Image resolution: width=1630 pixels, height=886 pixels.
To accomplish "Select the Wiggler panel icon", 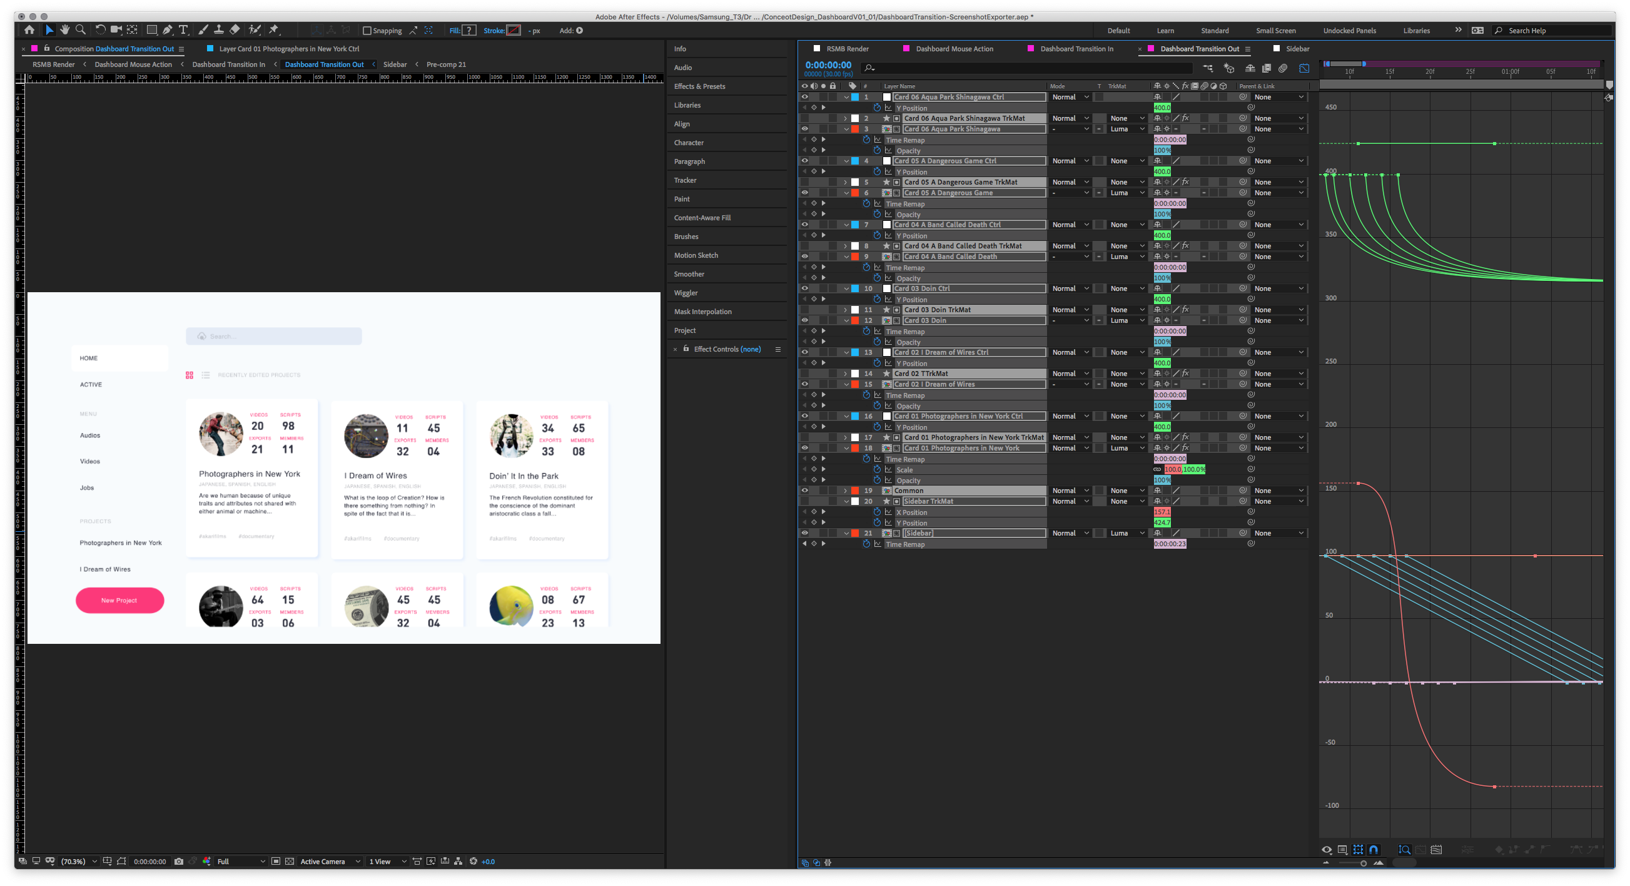I will 686,292.
